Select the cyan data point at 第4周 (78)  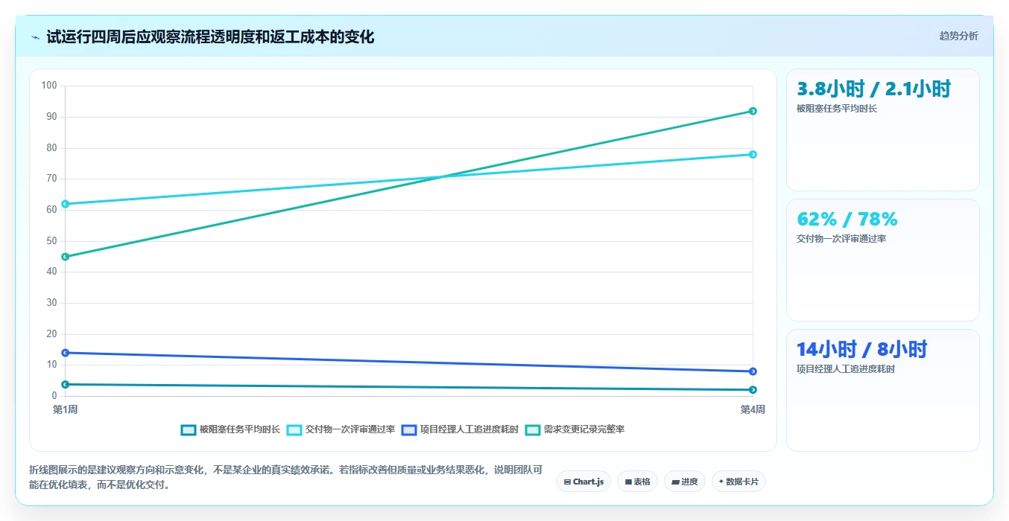753,154
